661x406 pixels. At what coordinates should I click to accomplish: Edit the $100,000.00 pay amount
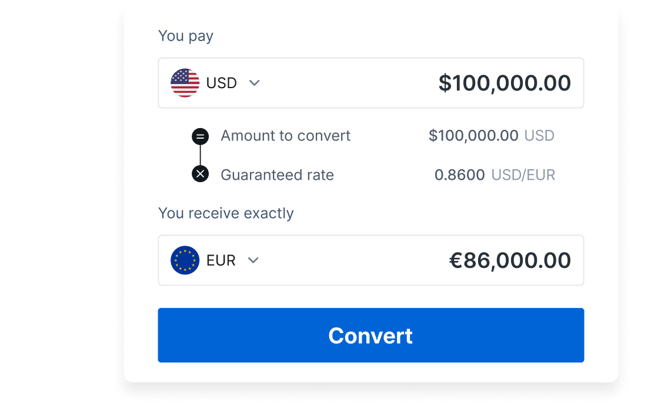504,83
